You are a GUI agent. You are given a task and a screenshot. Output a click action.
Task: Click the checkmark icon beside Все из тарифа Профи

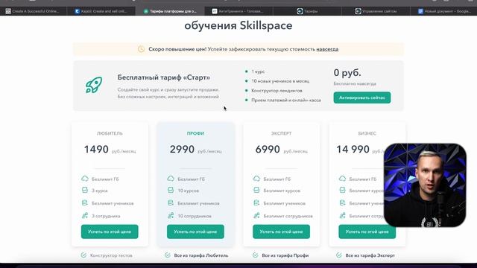point(255,255)
